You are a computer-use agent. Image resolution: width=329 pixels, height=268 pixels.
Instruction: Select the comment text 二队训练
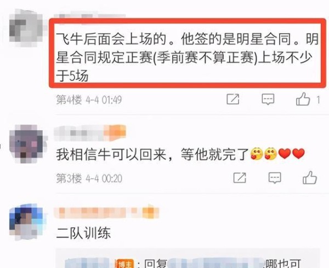pos(83,233)
